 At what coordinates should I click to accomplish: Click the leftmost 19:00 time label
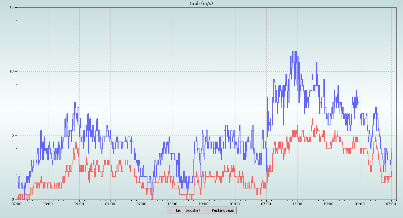click(x=79, y=204)
